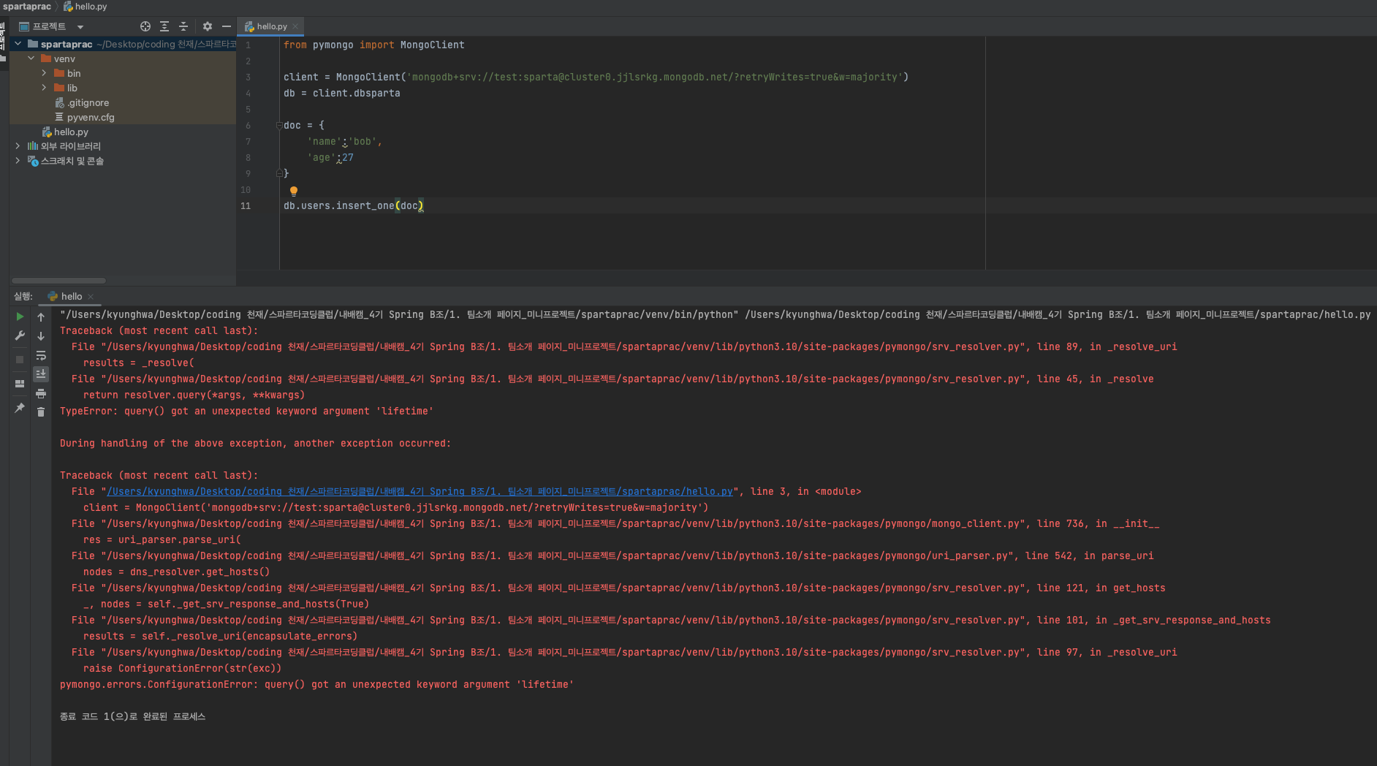The image size is (1377, 766).
Task: Jump down the stack trace arrow
Action: click(41, 336)
